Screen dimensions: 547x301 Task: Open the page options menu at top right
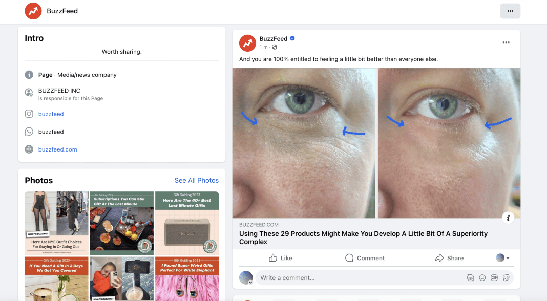[x=510, y=11]
